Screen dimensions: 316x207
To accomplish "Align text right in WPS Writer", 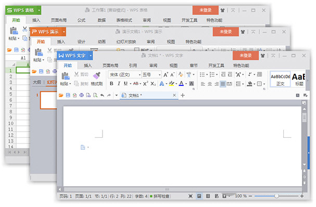I will pyautogui.click(x=216, y=84).
